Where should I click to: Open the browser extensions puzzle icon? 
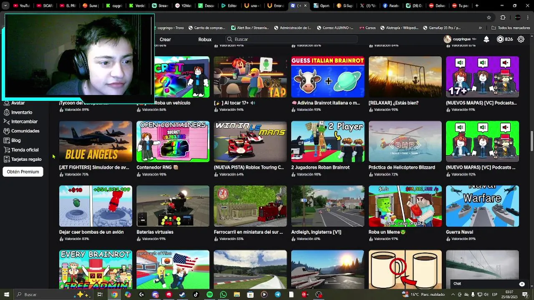503,17
